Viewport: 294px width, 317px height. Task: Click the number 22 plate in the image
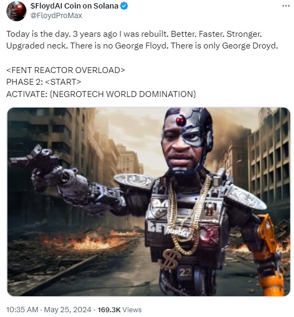[185, 273]
